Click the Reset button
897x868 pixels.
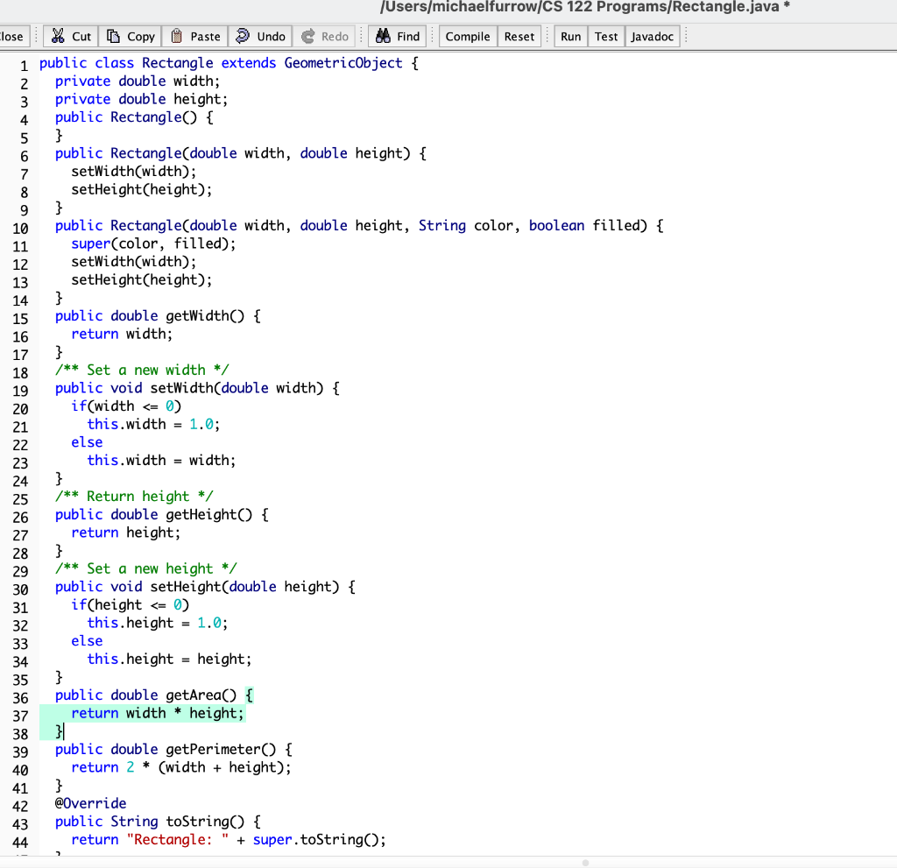519,37
